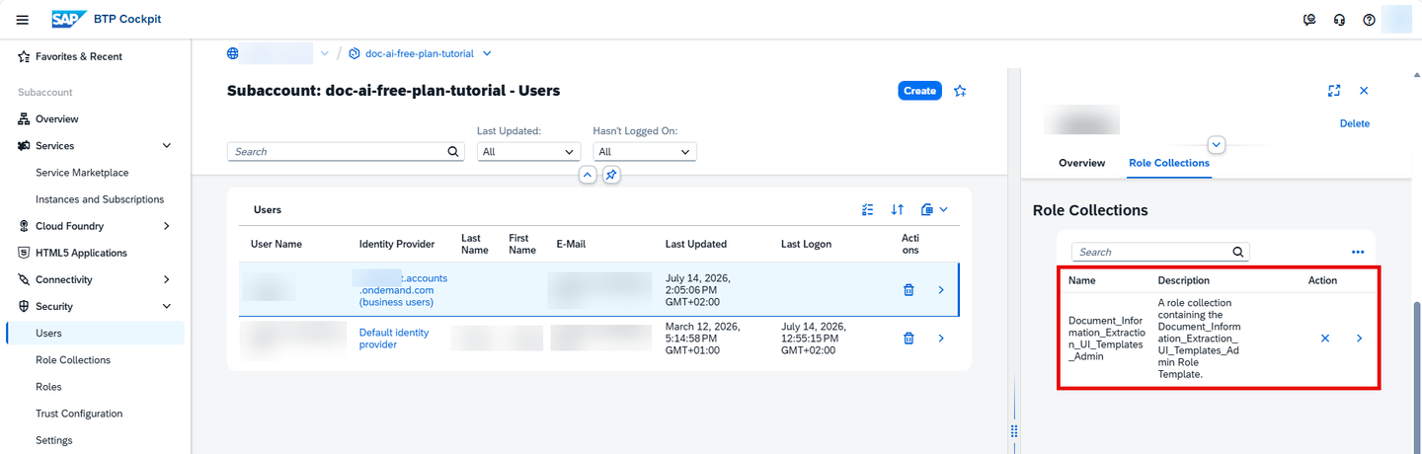Screen dimensions: 1422x454
Task: Click the doc-ai-free-plan-tutorial breadcrumb link
Action: tap(420, 53)
